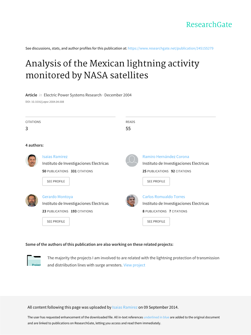Screen dimensions: 251x335
Task: Follow the View project link
Action: tap(134, 265)
